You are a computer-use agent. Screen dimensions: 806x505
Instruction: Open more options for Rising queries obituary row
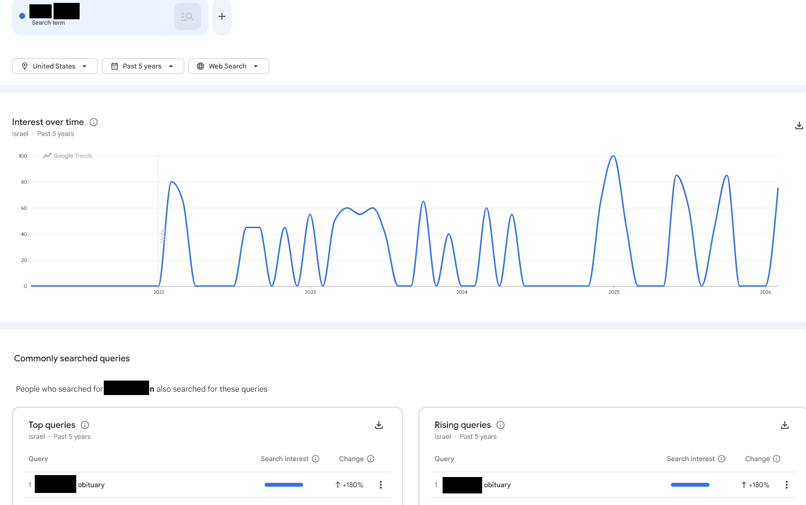pyautogui.click(x=787, y=485)
